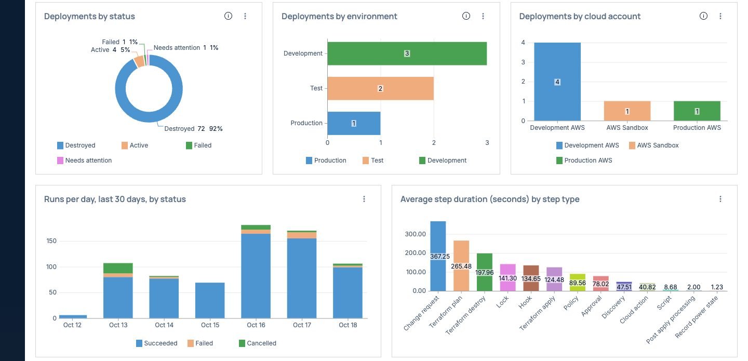
Task: Toggle Succeeded legend in runs chart
Action: click(156, 343)
